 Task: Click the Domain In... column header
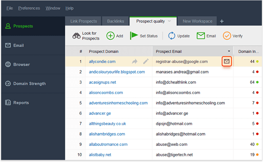(248, 51)
